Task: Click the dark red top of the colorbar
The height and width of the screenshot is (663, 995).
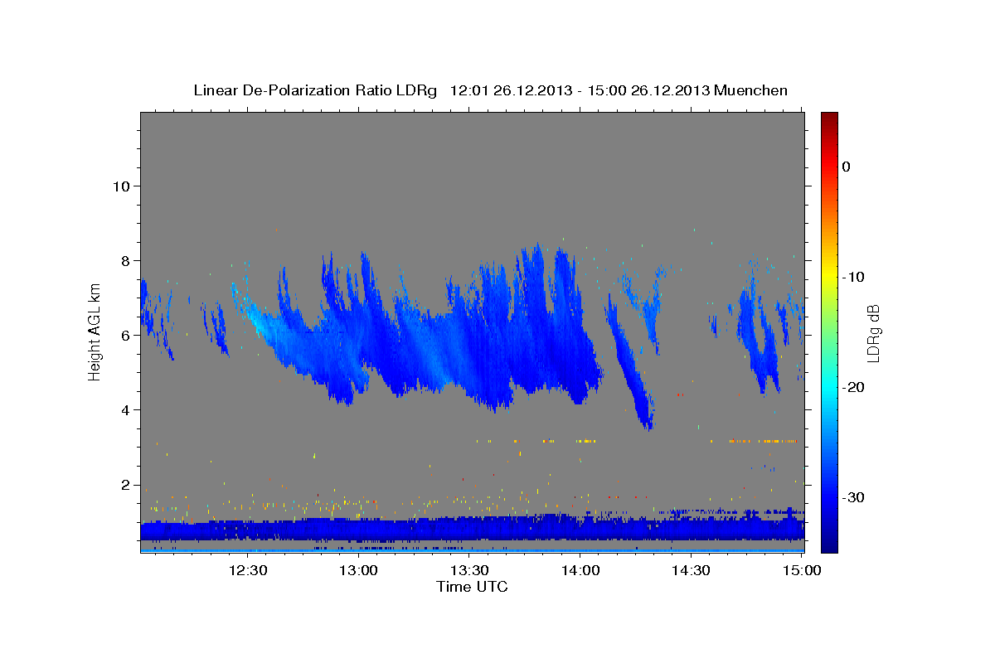Action: point(829,118)
